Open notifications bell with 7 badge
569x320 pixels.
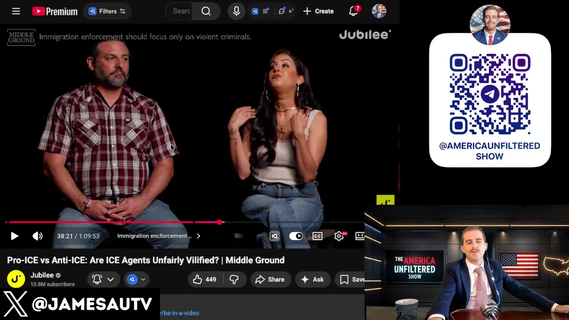(354, 11)
